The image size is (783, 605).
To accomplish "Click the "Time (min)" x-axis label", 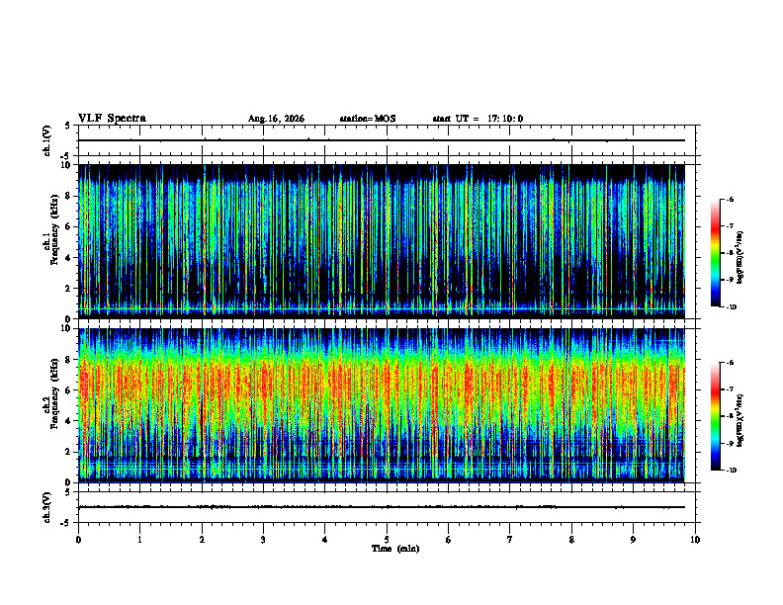I will pyautogui.click(x=395, y=549).
